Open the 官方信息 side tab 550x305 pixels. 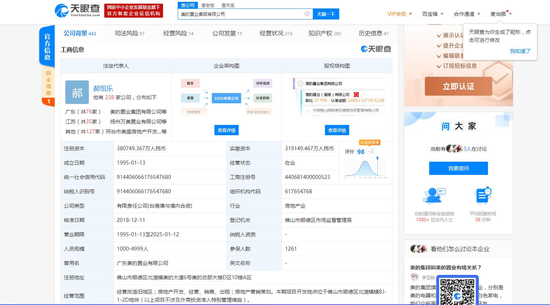point(47,47)
